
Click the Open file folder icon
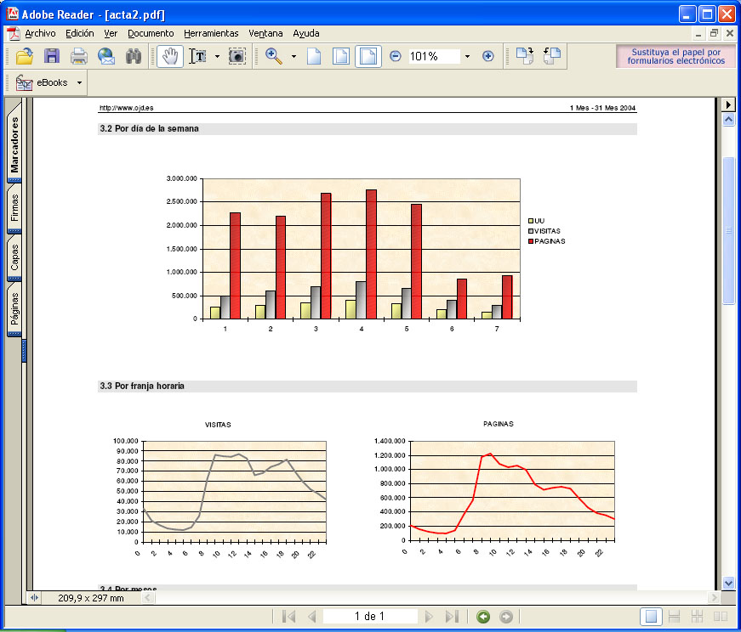pos(25,56)
